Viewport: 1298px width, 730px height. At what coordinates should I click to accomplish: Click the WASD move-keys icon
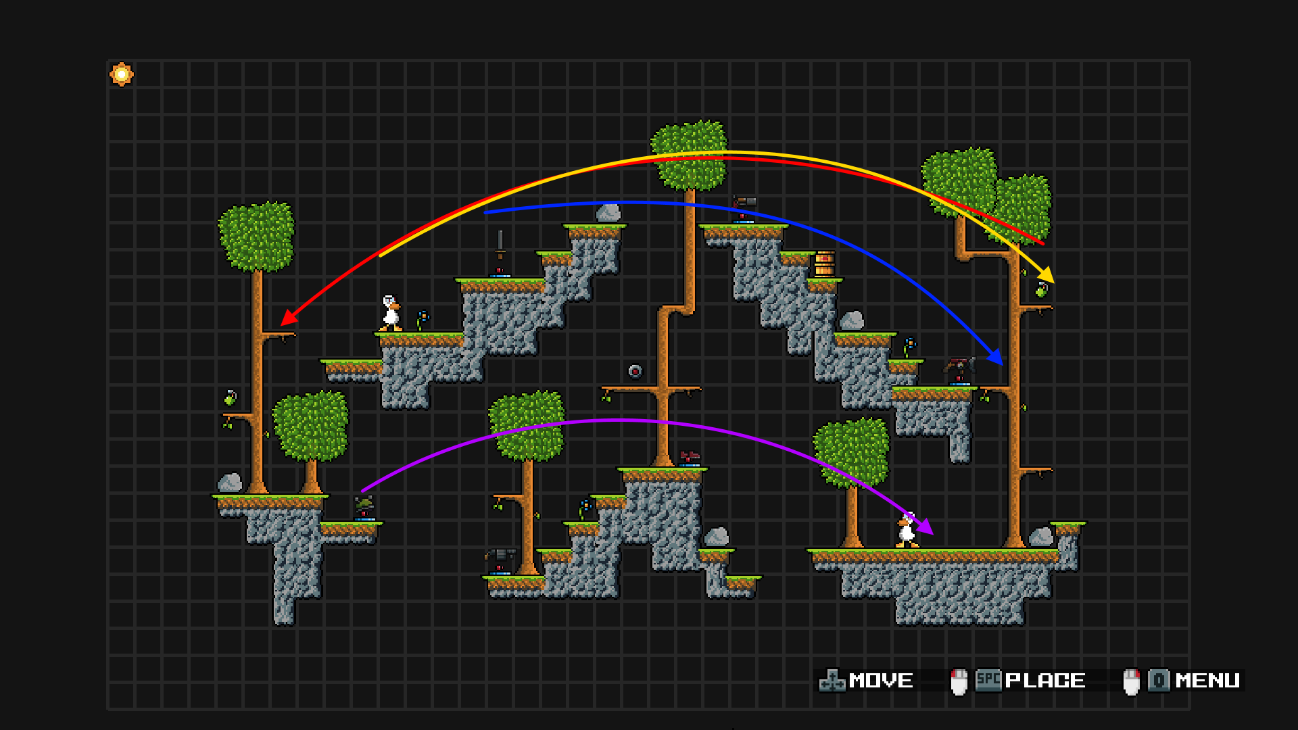pos(832,681)
